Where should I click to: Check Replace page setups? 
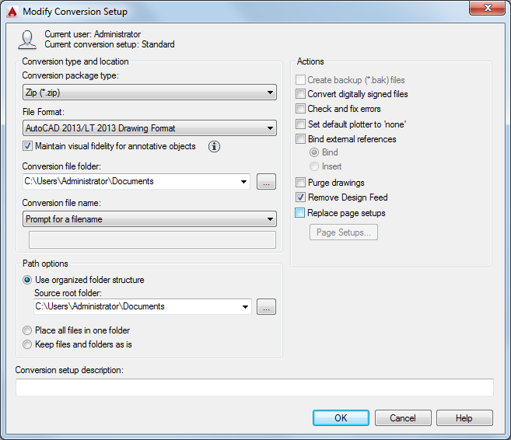299,213
